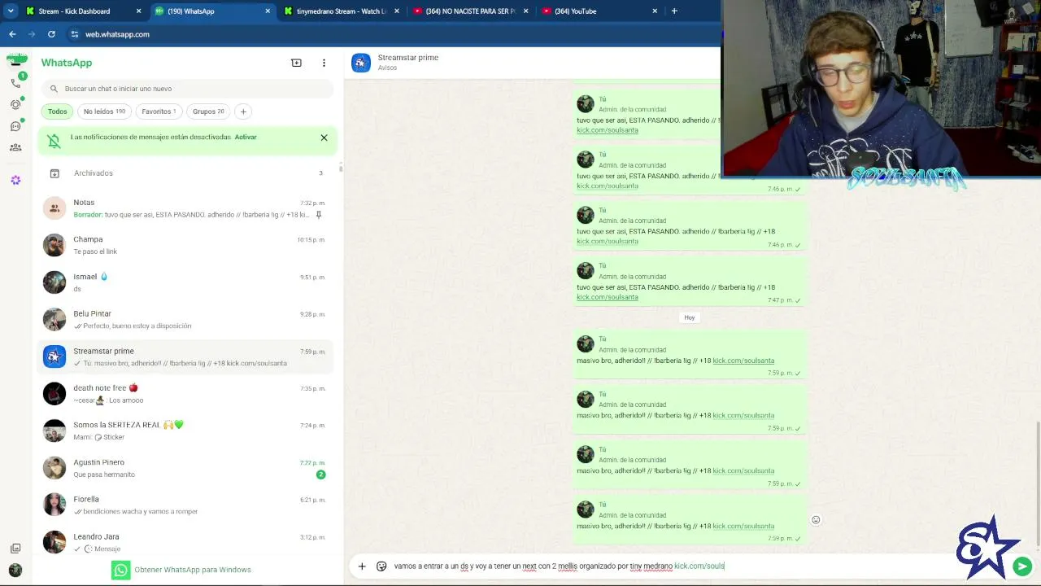Open the 'death note free' group chat
The height and width of the screenshot is (586, 1041).
(x=186, y=394)
